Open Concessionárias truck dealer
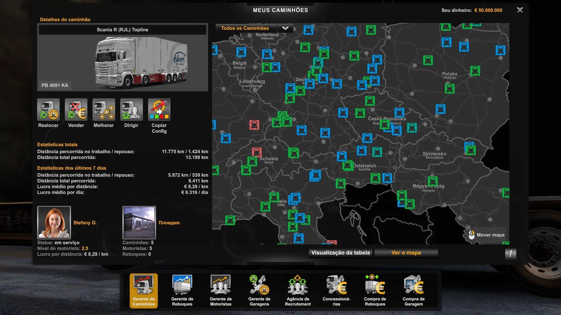Image resolution: width=561 pixels, height=315 pixels. (336, 290)
